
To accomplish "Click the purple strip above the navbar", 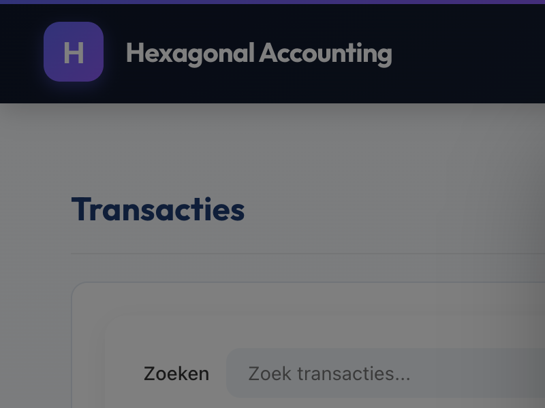I will tap(272, 2).
